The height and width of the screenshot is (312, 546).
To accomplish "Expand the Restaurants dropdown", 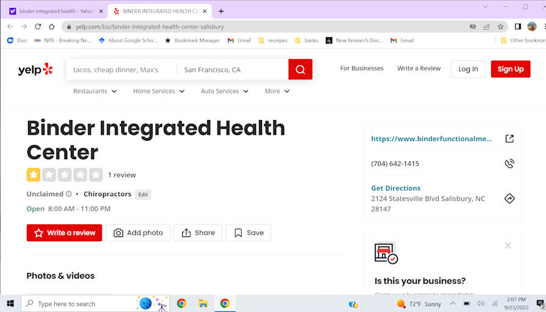I will 95,91.
